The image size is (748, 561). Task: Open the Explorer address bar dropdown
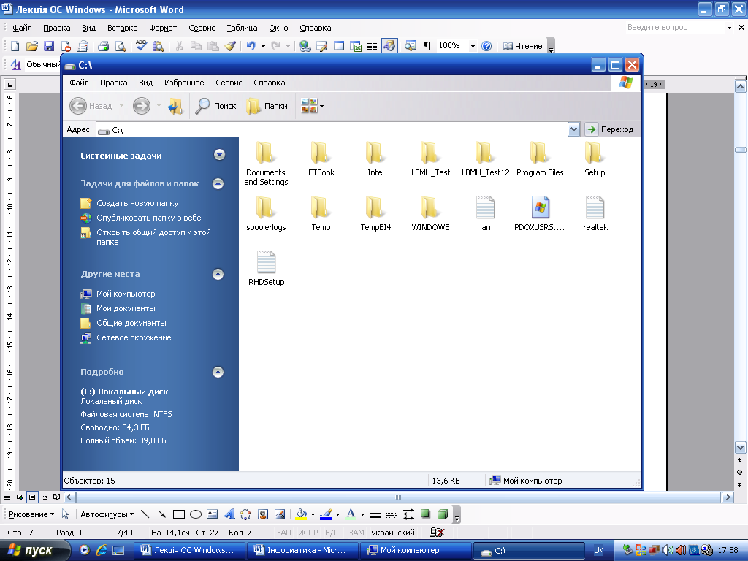point(573,129)
